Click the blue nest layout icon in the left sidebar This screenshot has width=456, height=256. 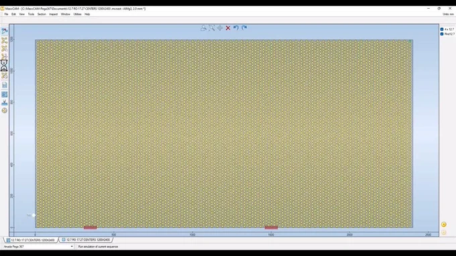(5, 94)
